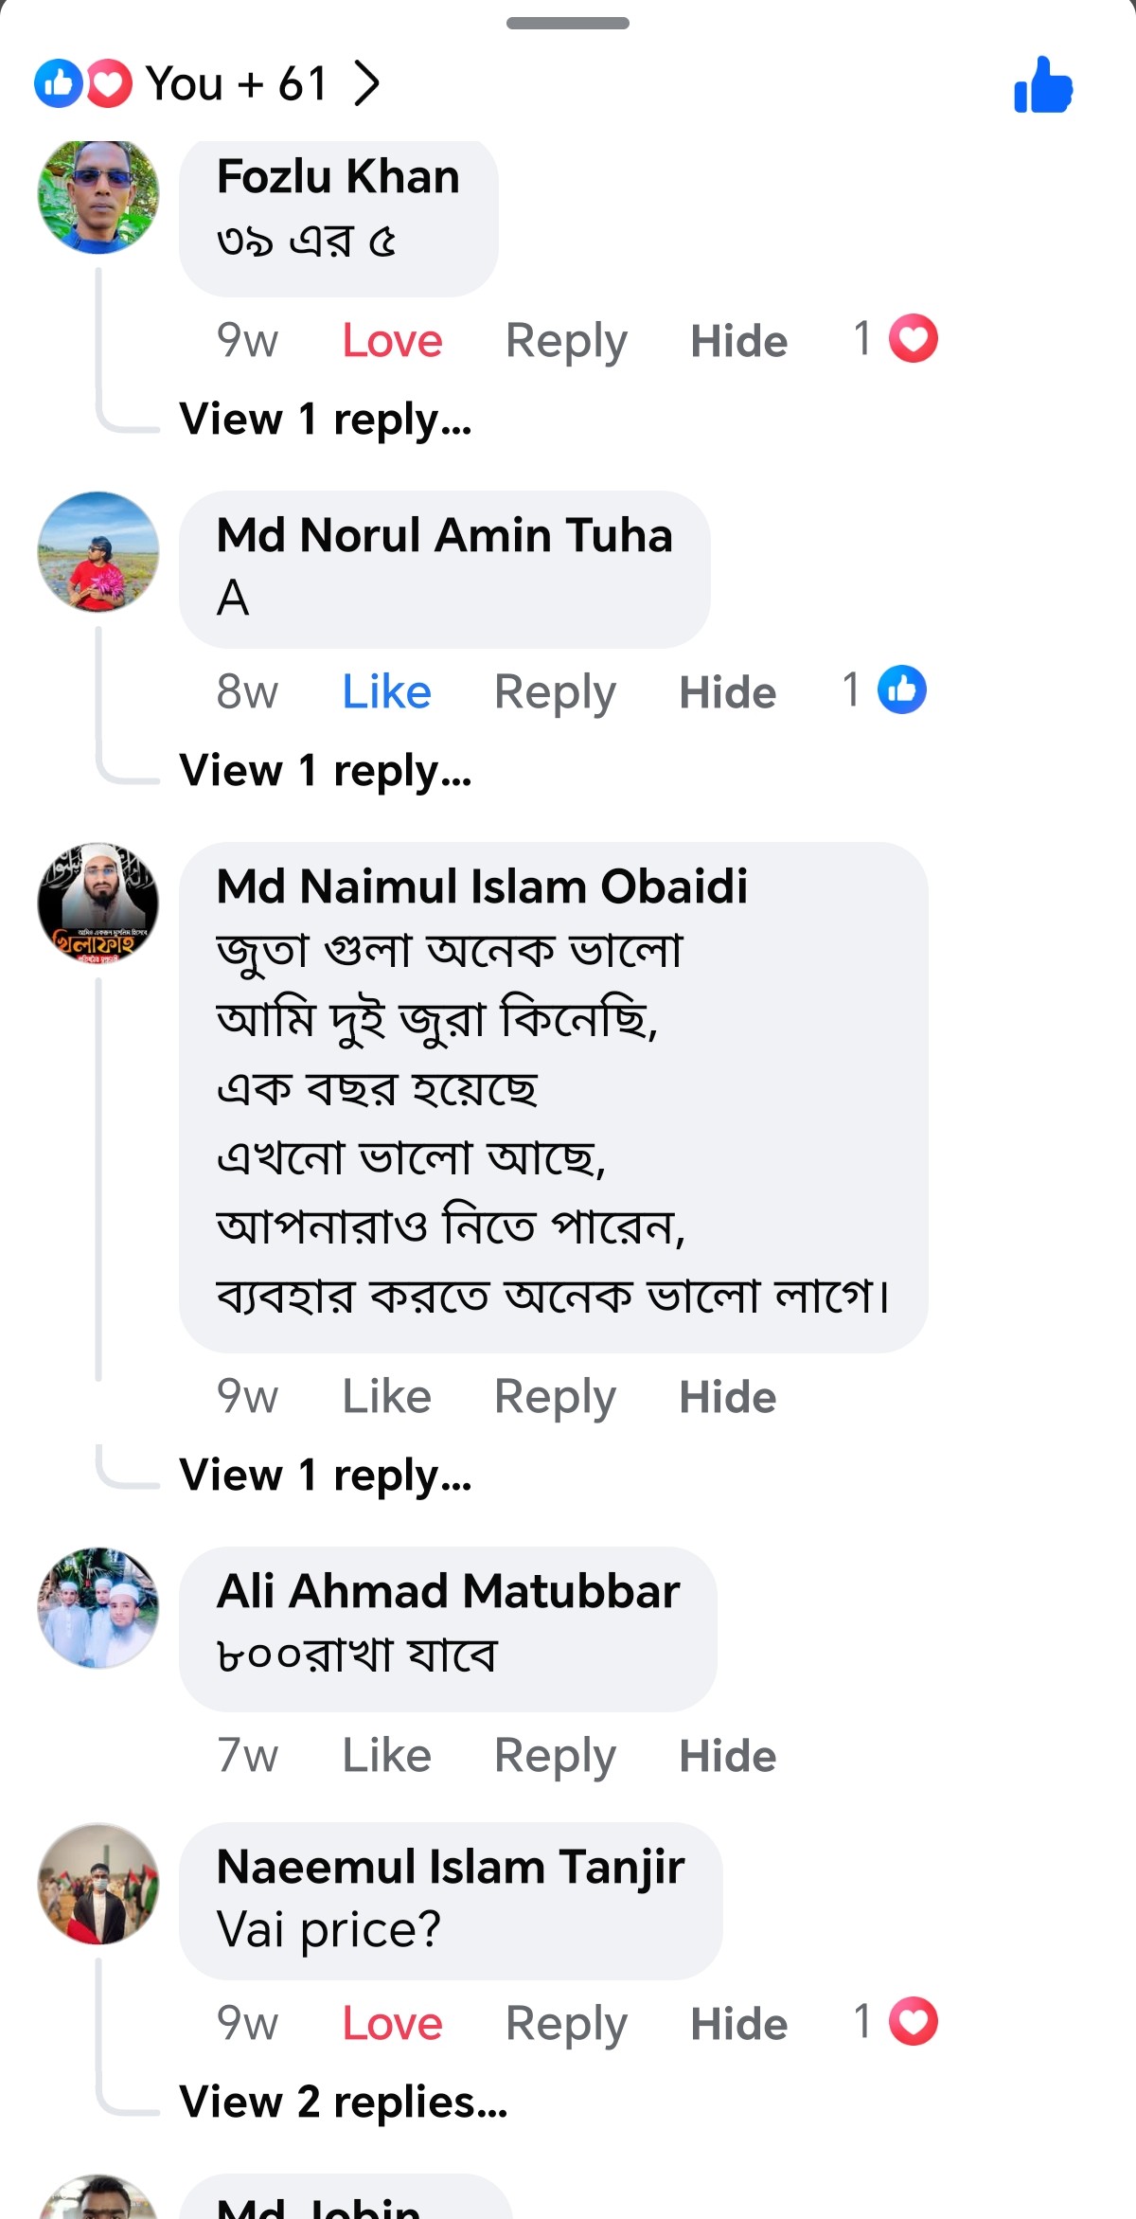This screenshot has width=1136, height=2219.
Task: Reply to Md Naimul Islam Obaidi's comment
Action: pyautogui.click(x=555, y=1396)
